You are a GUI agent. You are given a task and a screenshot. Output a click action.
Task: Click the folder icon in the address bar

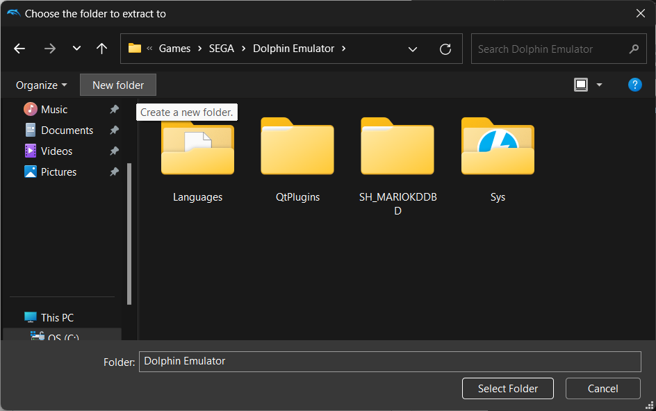134,49
